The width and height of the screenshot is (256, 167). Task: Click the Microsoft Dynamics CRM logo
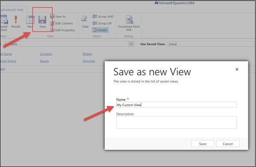pyautogui.click(x=174, y=3)
